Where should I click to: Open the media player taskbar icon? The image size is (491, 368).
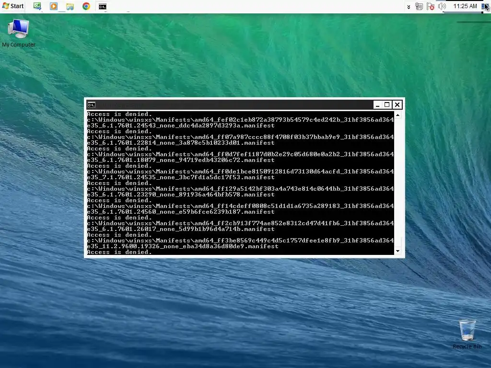(54, 6)
